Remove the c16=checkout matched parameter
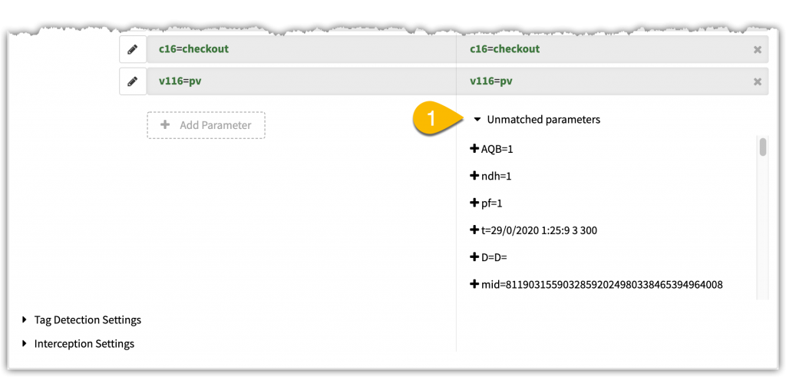The image size is (786, 377). pos(758,50)
